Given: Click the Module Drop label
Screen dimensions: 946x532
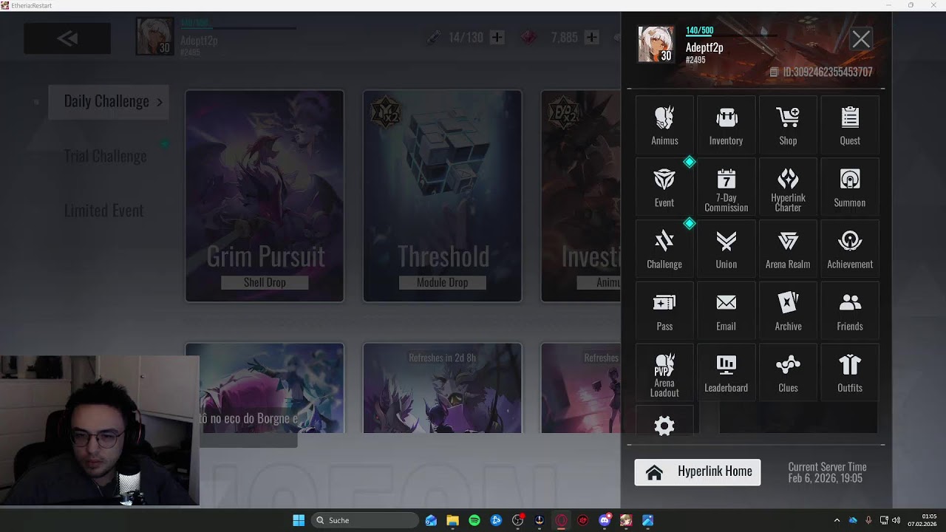Looking at the screenshot, I should 442,282.
